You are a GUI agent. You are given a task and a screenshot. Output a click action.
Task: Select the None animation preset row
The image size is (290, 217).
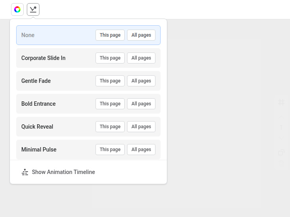pyautogui.click(x=88, y=35)
